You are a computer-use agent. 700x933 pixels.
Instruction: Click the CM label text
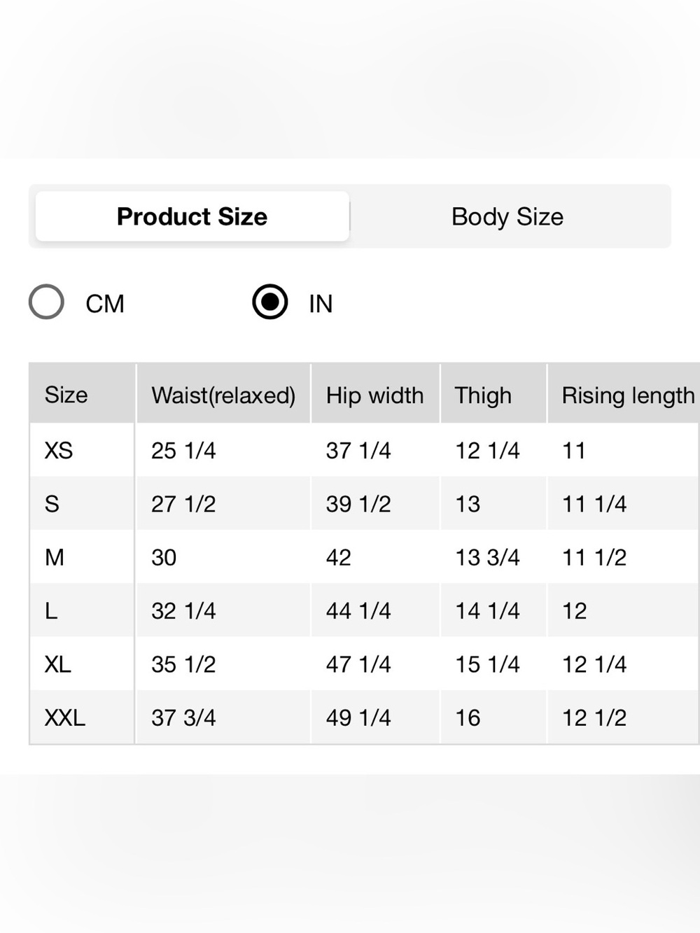105,304
